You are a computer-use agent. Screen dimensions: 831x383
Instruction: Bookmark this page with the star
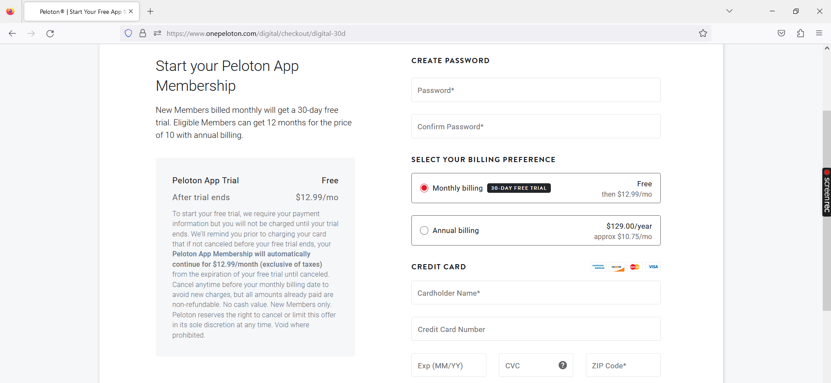pos(703,33)
